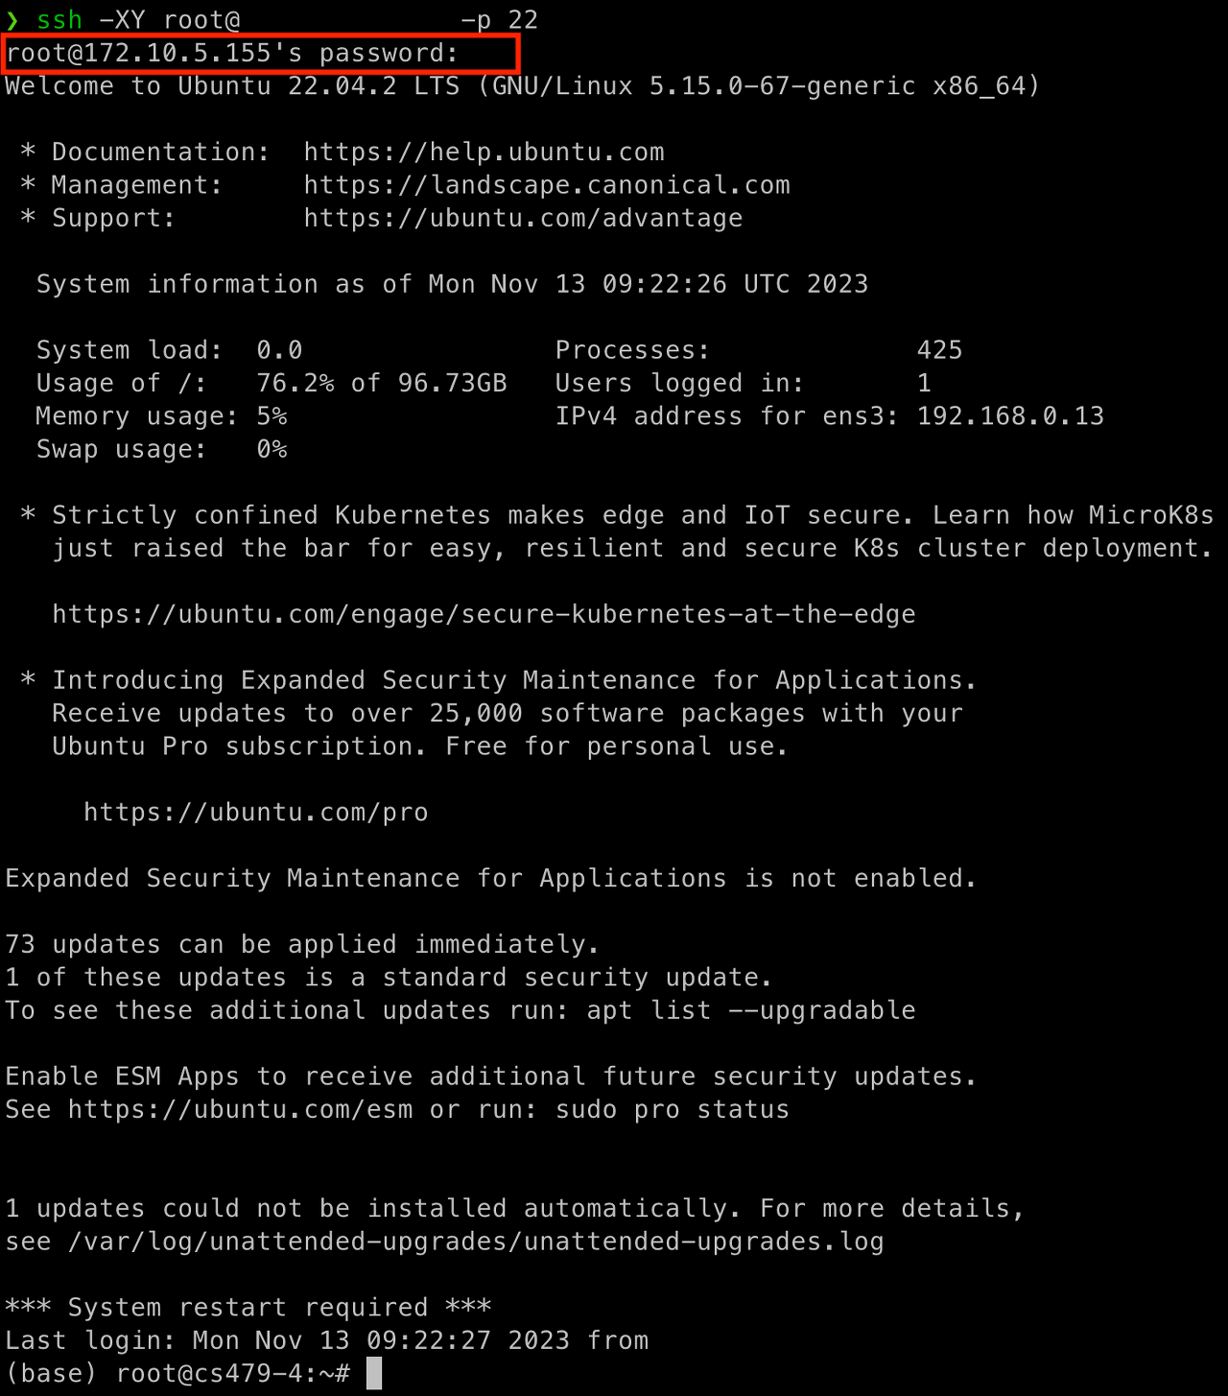1228x1396 pixels.
Task: Click the IPv4 address 192.168.0.13
Action: [x=1010, y=416]
